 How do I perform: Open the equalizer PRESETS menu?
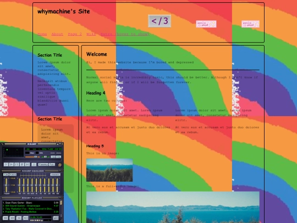point(56,175)
